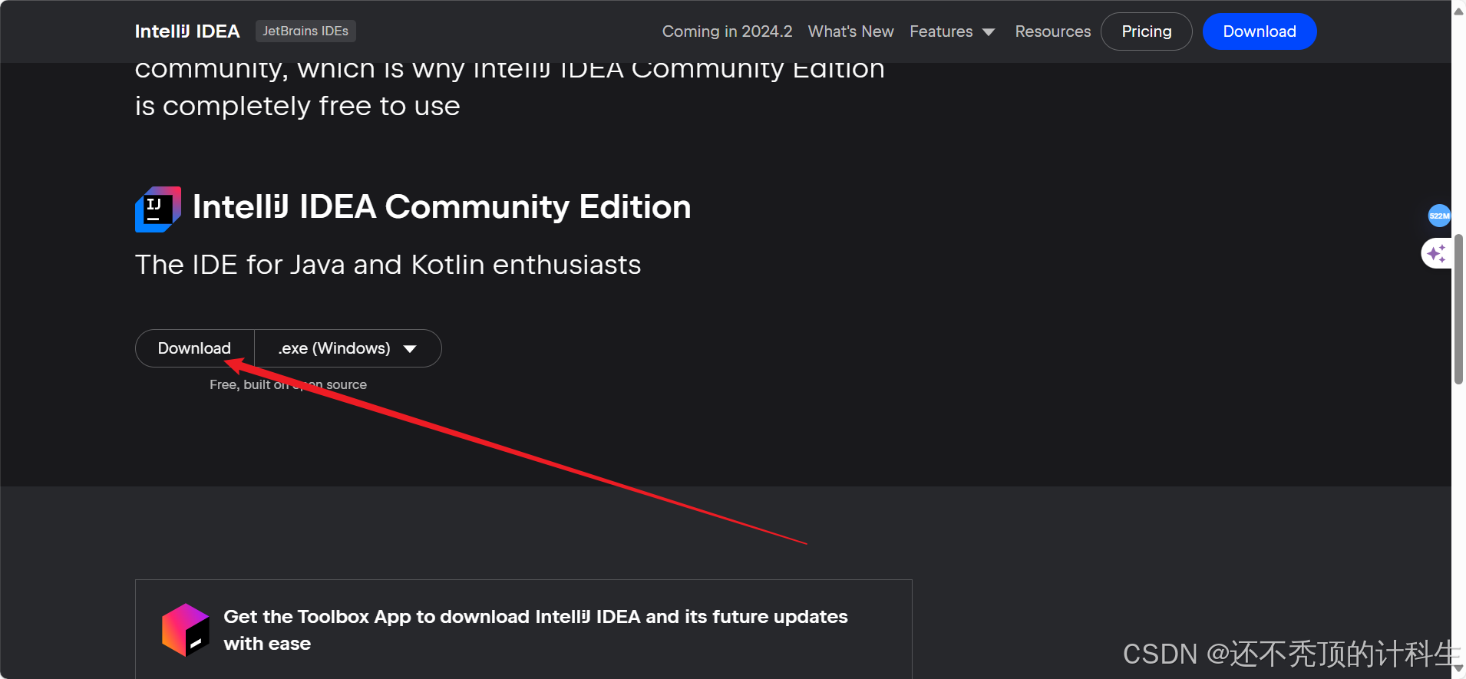Click the IntelliJ IDEA logo in header
The height and width of the screenshot is (679, 1466).
pyautogui.click(x=187, y=31)
